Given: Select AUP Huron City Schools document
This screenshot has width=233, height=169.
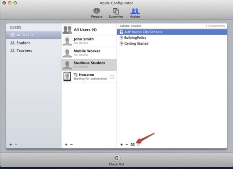Looking at the screenshot, I should (x=172, y=32).
